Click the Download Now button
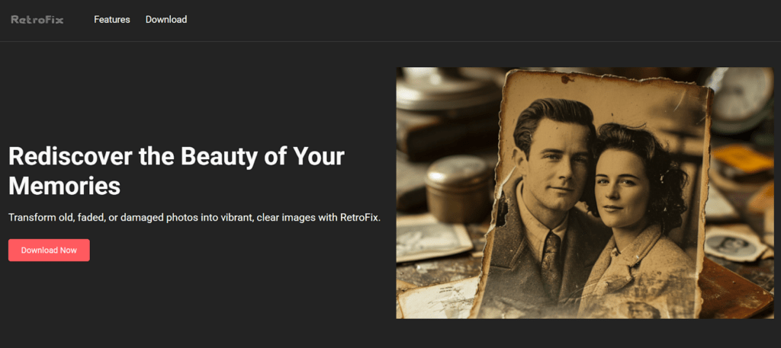 [49, 250]
